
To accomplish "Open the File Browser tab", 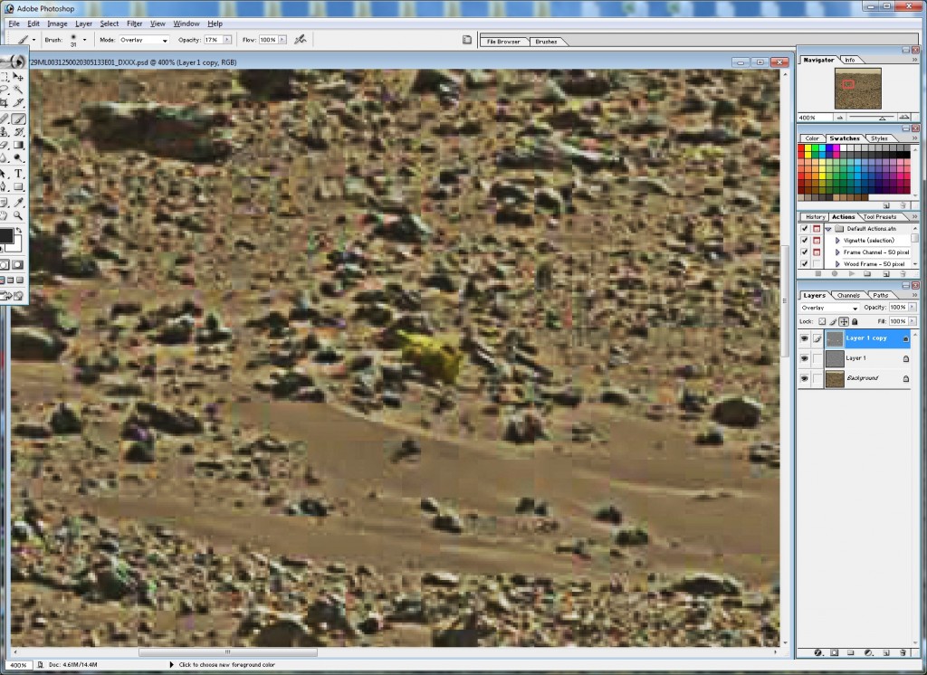I will (x=504, y=42).
